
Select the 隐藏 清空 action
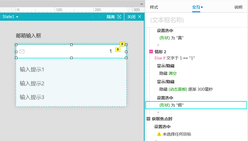168,73
